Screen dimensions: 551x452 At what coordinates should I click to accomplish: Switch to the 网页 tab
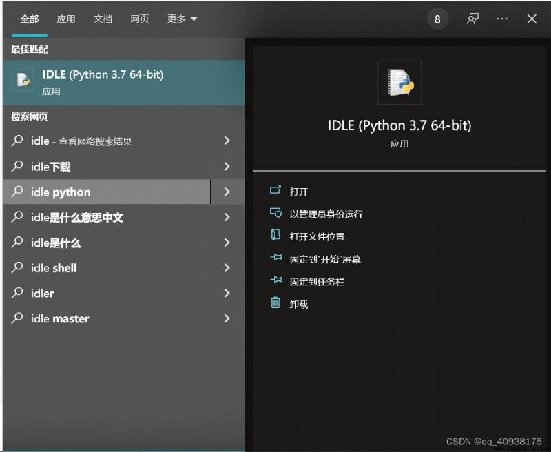(x=140, y=19)
